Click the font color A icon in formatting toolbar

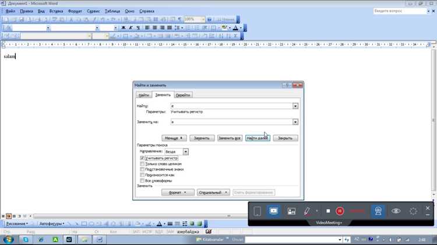pyautogui.click(x=235, y=27)
